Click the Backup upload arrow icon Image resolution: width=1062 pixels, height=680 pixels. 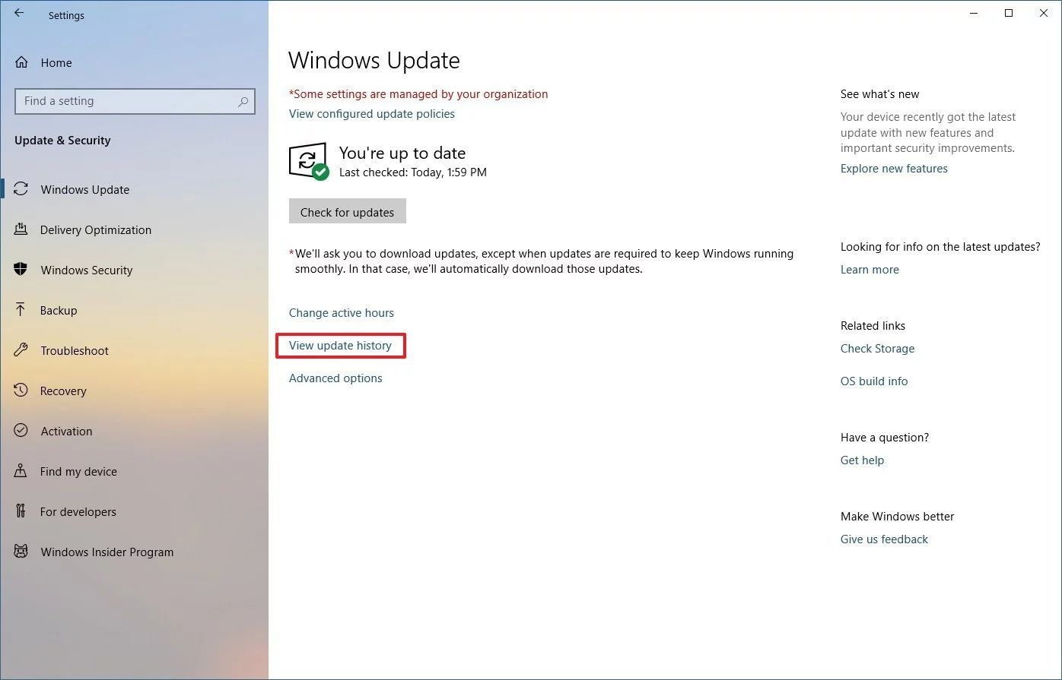pos(21,310)
